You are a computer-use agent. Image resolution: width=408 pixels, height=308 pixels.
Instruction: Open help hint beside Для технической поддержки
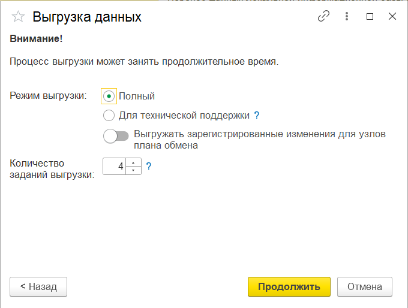(257, 115)
